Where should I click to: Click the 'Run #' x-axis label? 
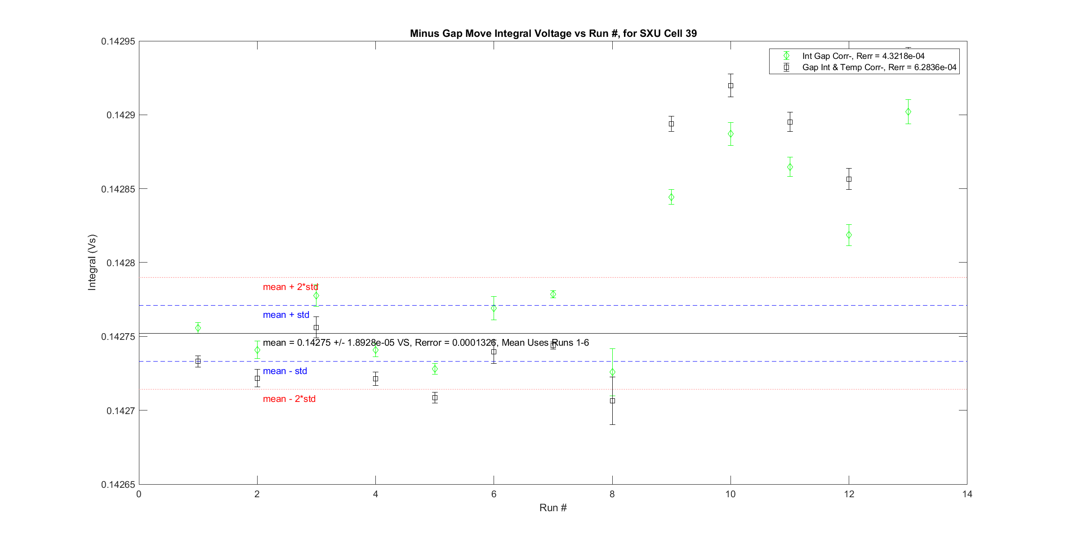(x=553, y=508)
